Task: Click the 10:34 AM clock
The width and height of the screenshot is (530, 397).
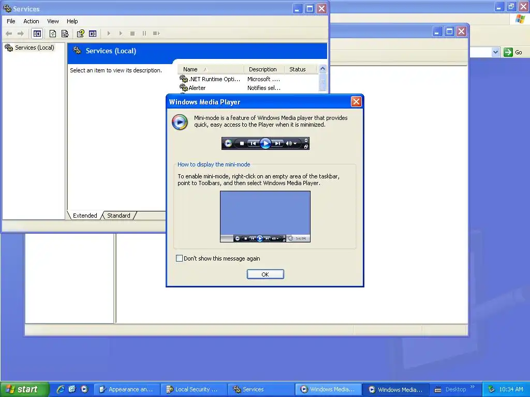Action: [x=511, y=390]
